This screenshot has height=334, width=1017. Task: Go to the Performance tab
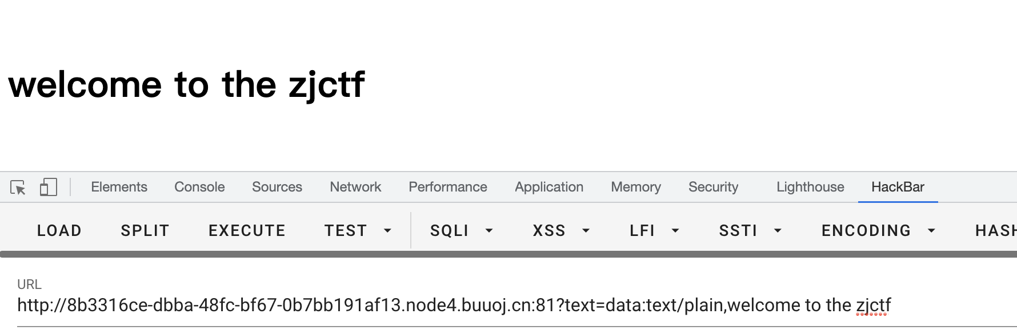pos(448,187)
